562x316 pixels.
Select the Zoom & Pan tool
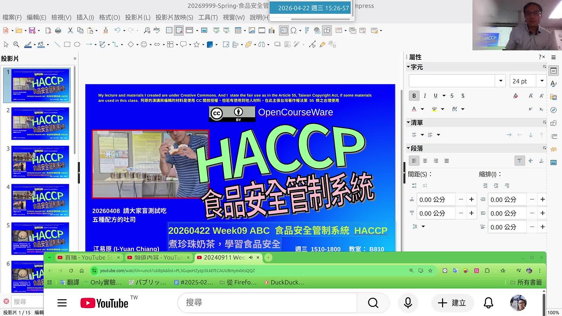(16, 44)
